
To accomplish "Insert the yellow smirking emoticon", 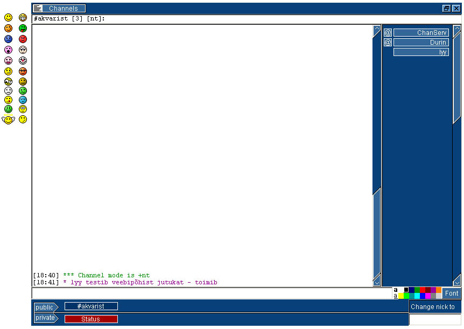I will pos(23,120).
